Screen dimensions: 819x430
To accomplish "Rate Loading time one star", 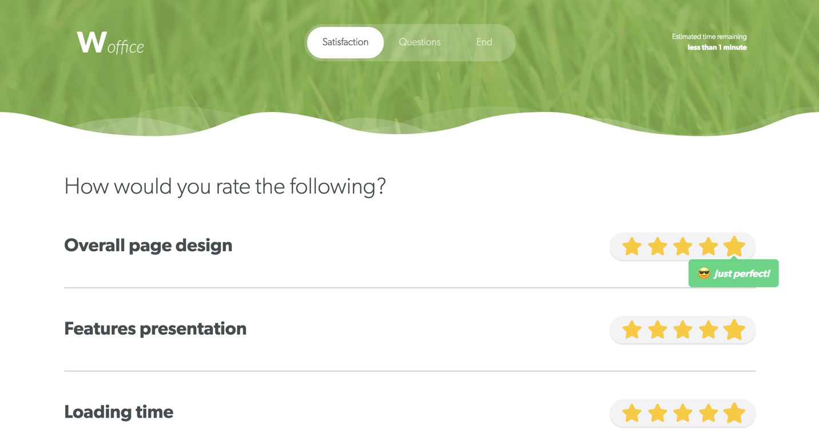I will pyautogui.click(x=631, y=413).
